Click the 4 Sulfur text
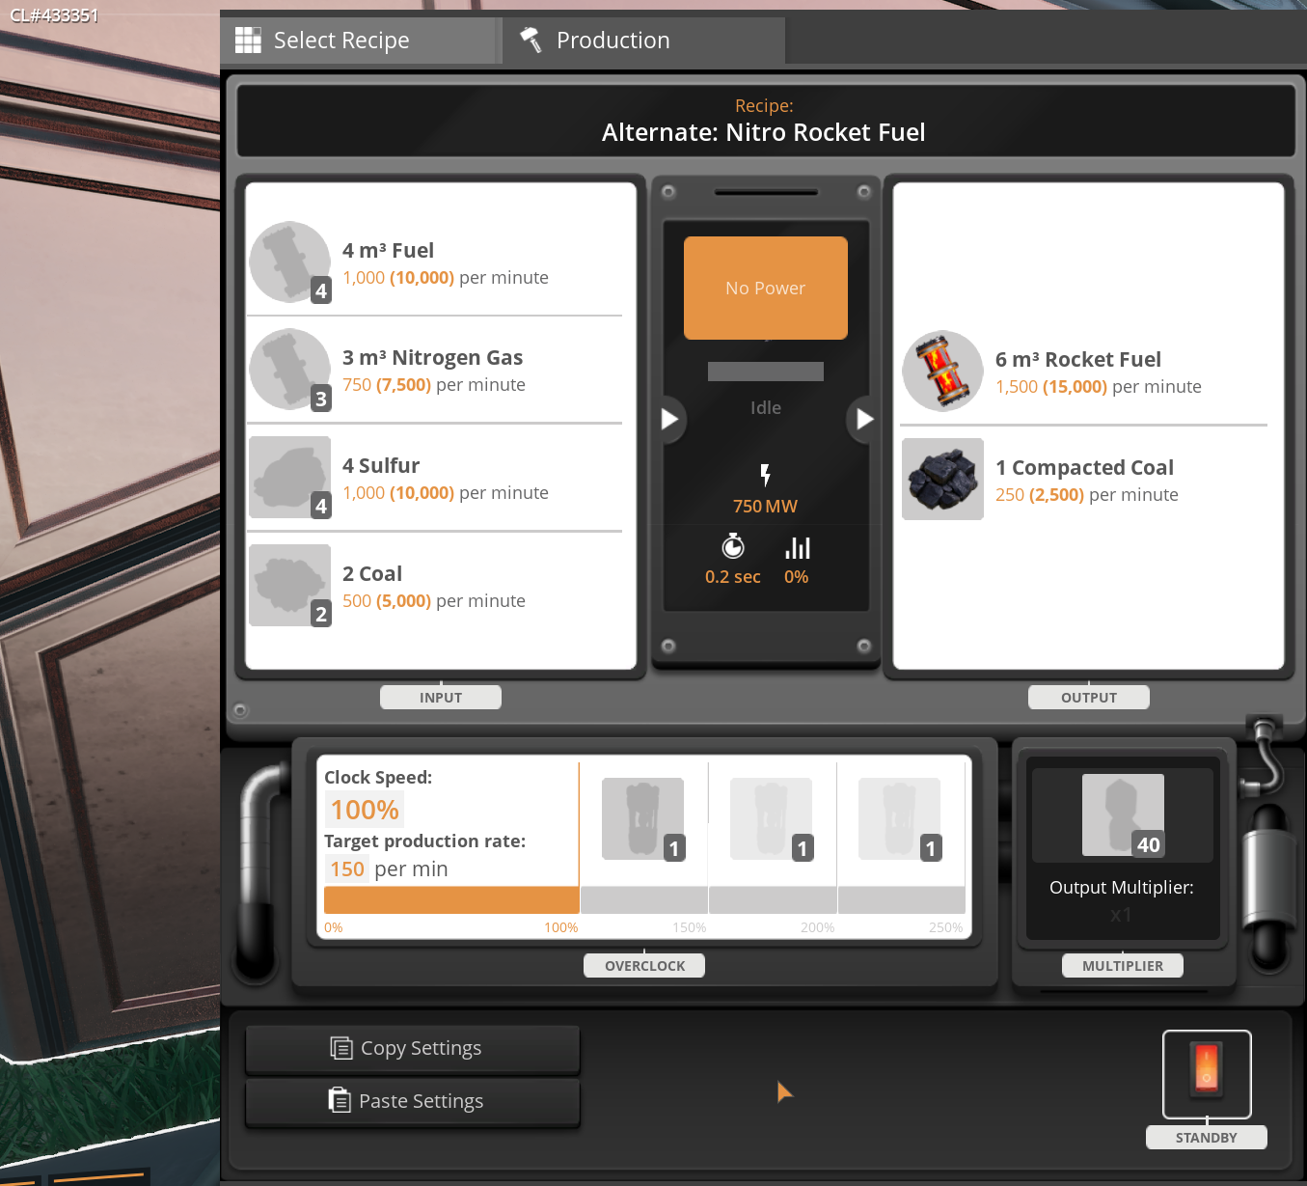 click(381, 466)
